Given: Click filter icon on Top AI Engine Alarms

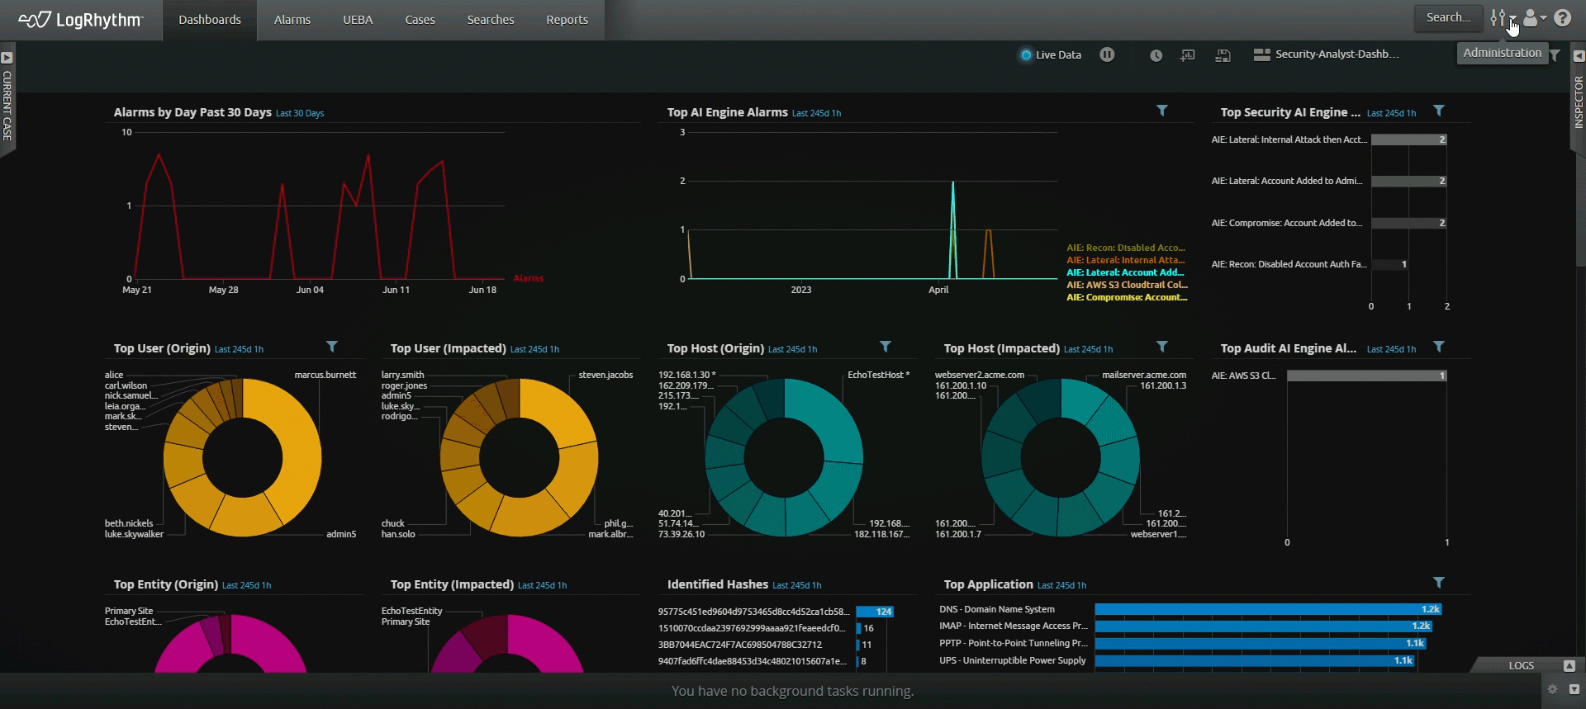Looking at the screenshot, I should (1161, 111).
